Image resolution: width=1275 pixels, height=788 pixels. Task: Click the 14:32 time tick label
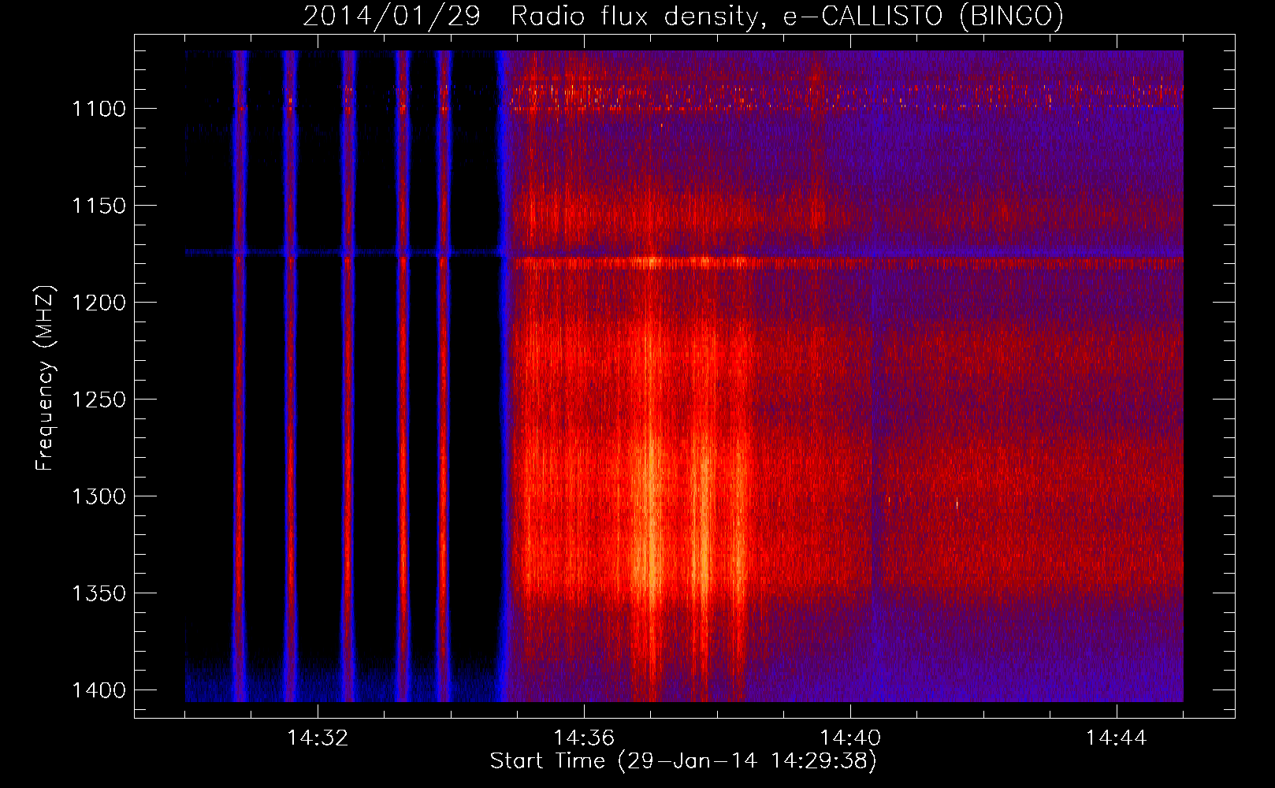coord(318,738)
